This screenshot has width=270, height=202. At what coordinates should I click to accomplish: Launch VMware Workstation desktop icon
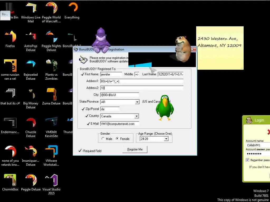51,156
